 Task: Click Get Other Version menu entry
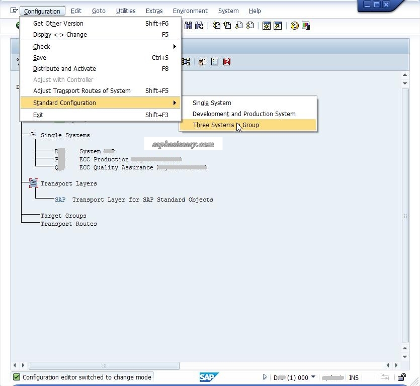[101, 23]
